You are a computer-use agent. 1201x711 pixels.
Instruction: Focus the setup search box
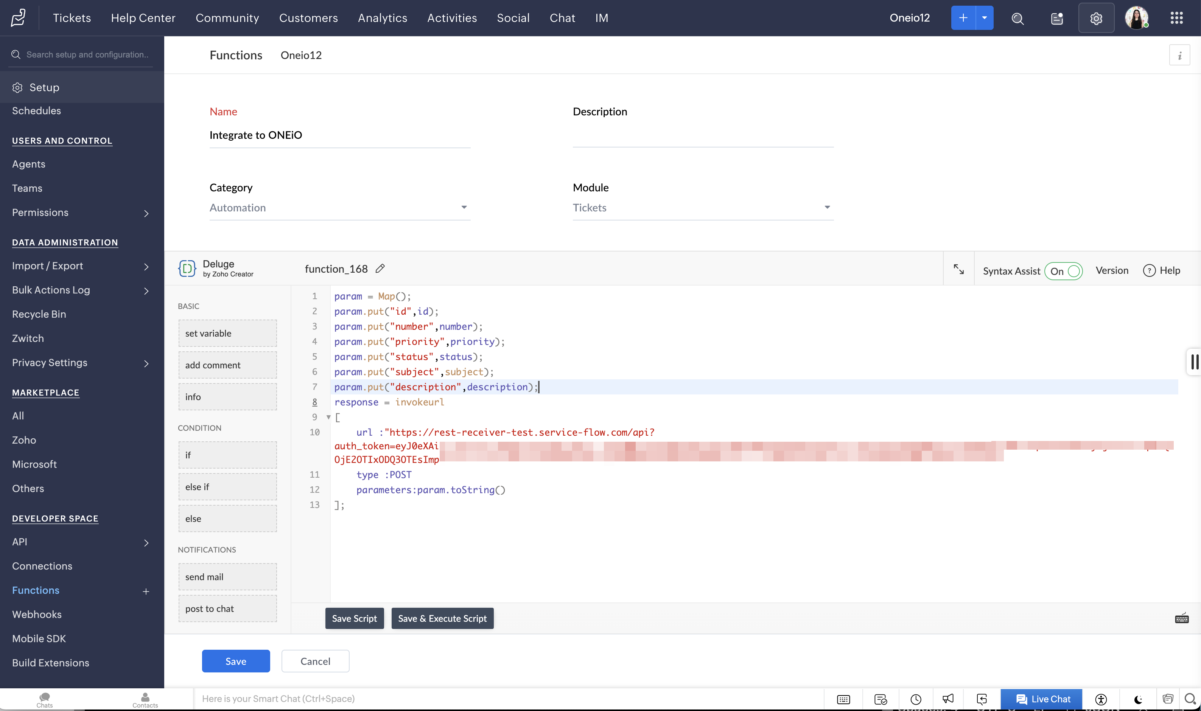click(x=81, y=55)
